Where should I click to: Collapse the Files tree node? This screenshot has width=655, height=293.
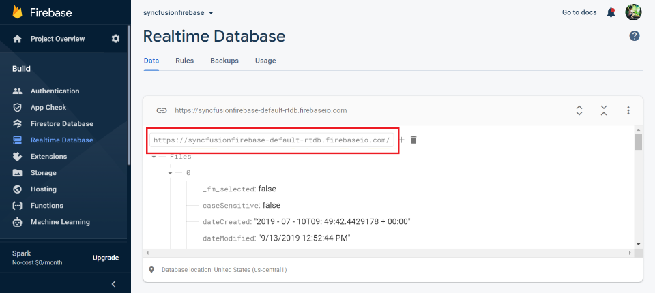[x=154, y=157]
